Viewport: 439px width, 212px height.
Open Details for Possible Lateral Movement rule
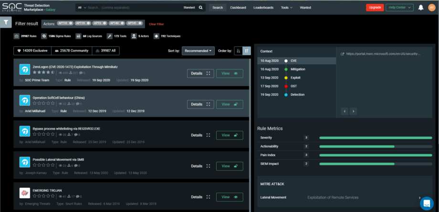tap(200, 166)
